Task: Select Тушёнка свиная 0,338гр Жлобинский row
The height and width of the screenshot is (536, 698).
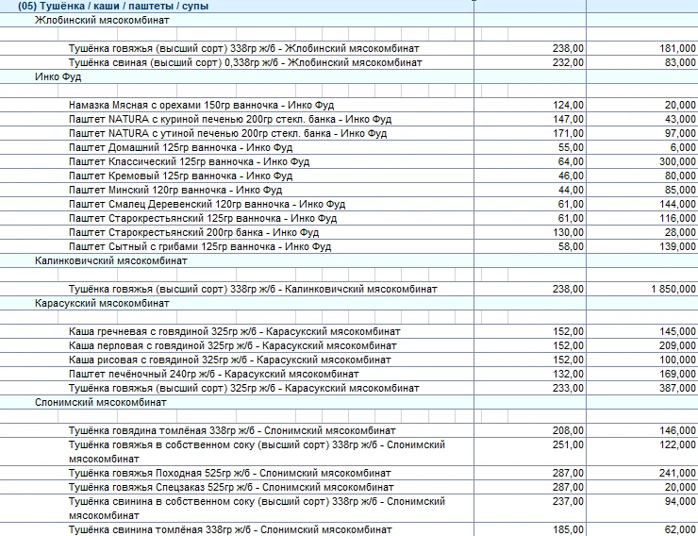Action: (x=245, y=62)
